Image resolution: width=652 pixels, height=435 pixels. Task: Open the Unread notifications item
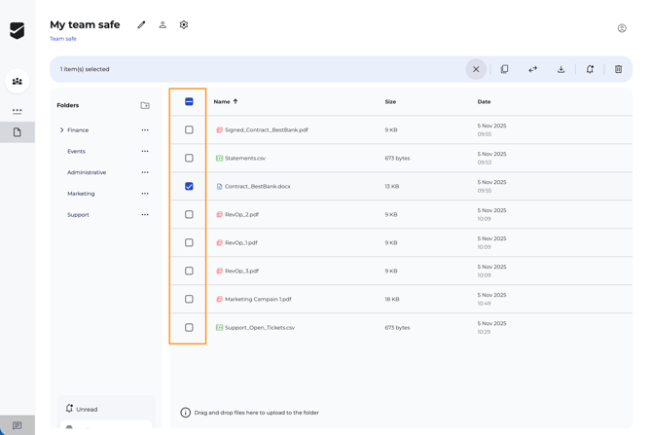(87, 409)
